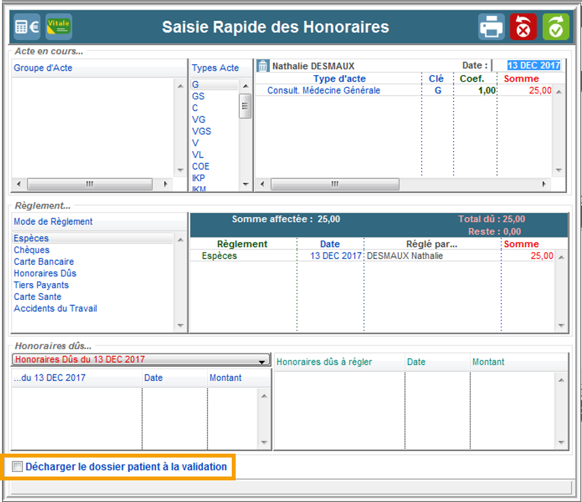Select the Chèques payment mode
The height and width of the screenshot is (502, 582).
click(x=31, y=250)
